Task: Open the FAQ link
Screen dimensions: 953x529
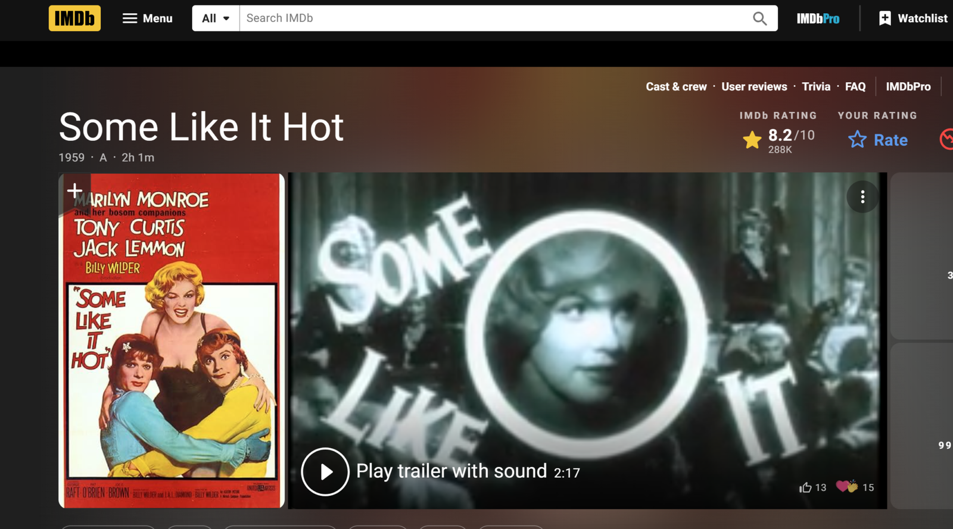Action: point(855,87)
